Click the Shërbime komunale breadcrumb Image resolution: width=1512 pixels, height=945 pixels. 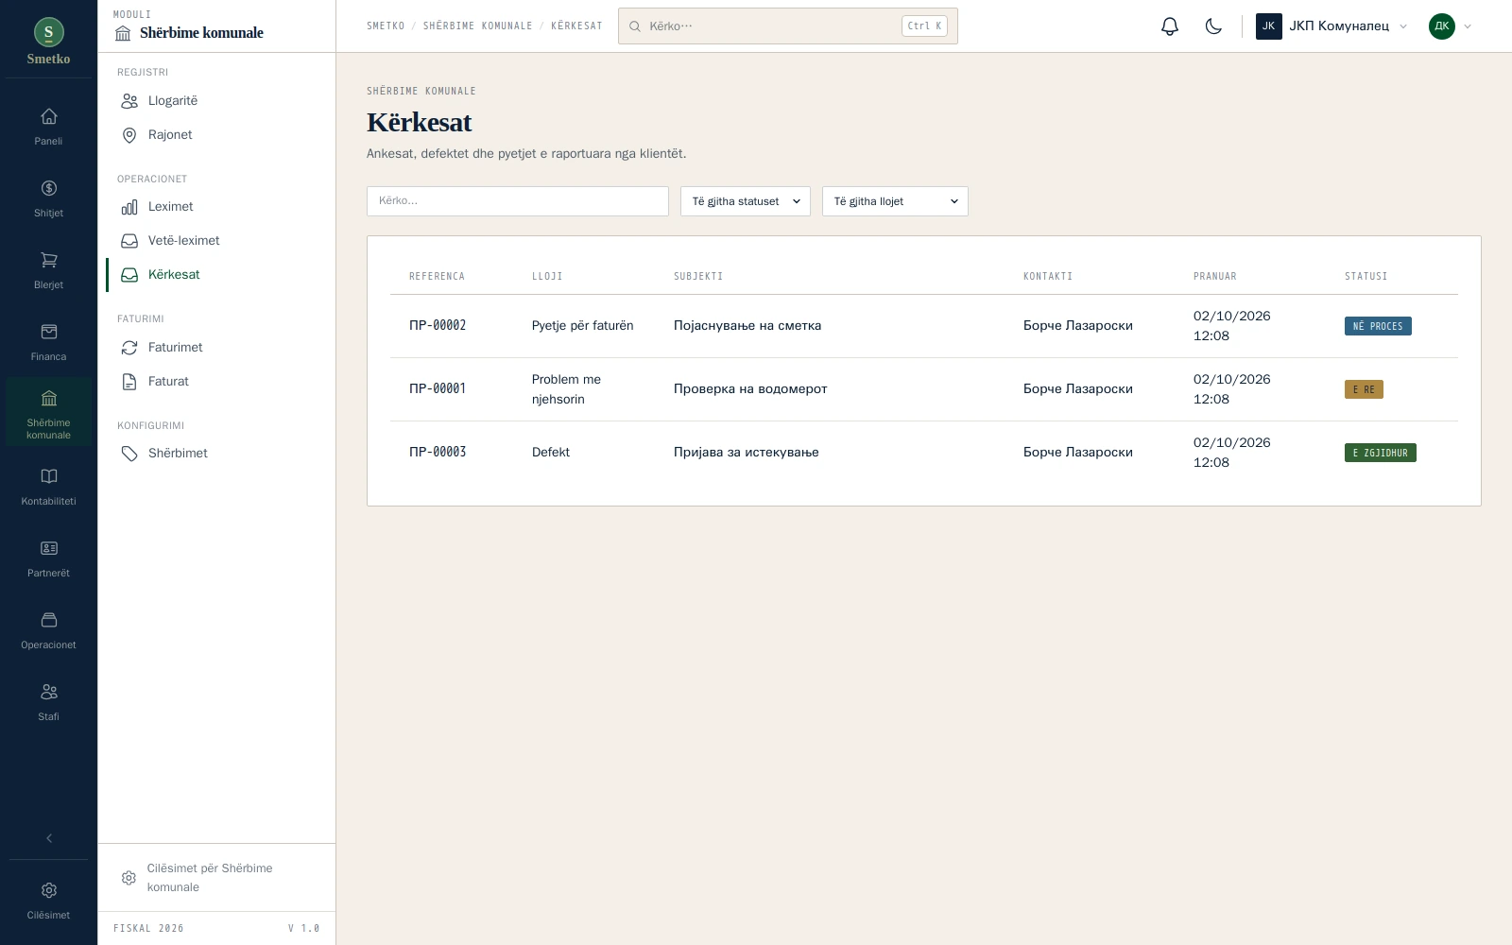pos(477,26)
